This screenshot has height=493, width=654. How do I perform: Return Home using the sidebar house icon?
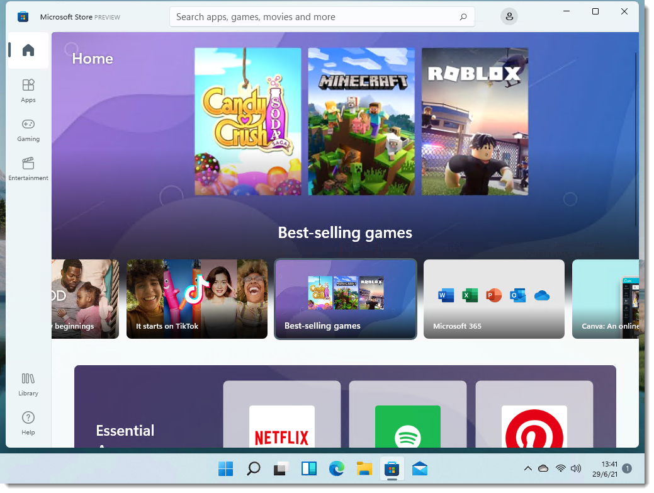[x=28, y=50]
